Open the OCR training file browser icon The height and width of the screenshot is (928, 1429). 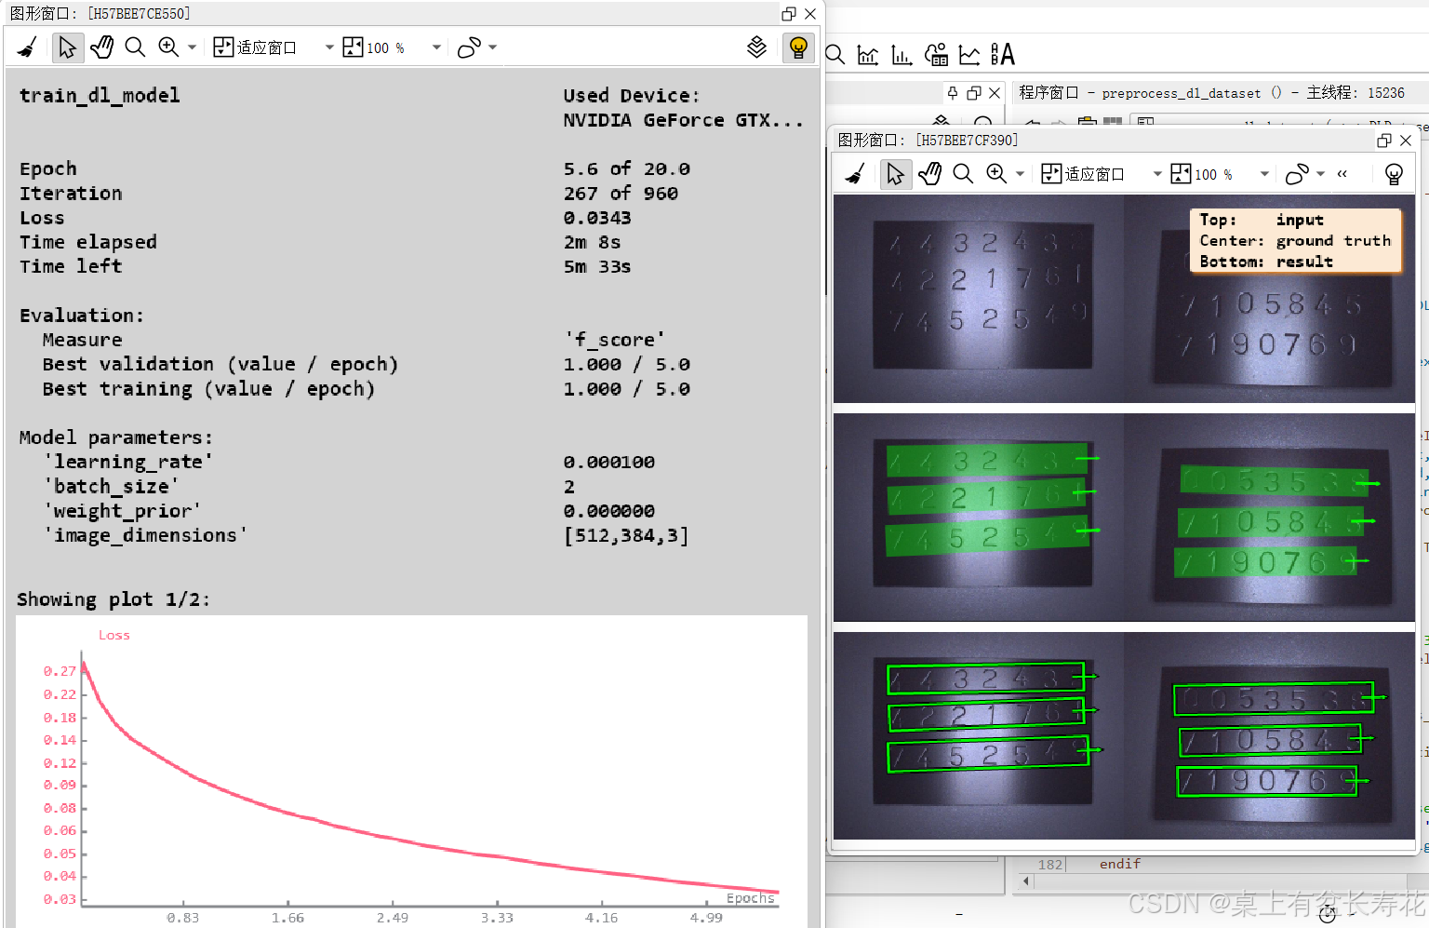click(937, 54)
